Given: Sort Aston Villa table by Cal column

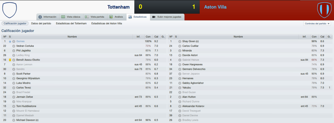Looking at the screenshot, I should point(323,37).
